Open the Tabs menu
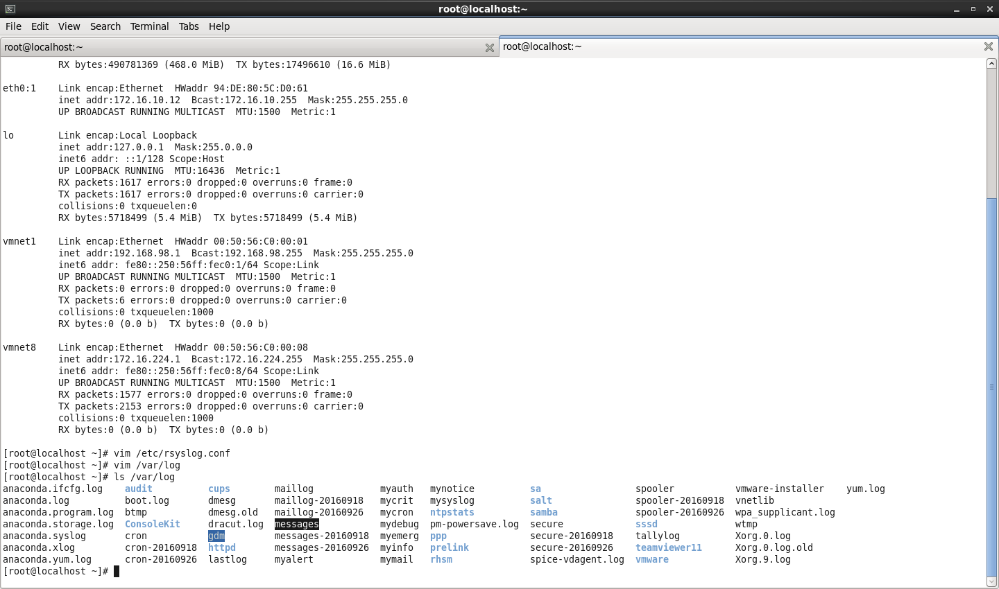The width and height of the screenshot is (999, 589). 189,26
